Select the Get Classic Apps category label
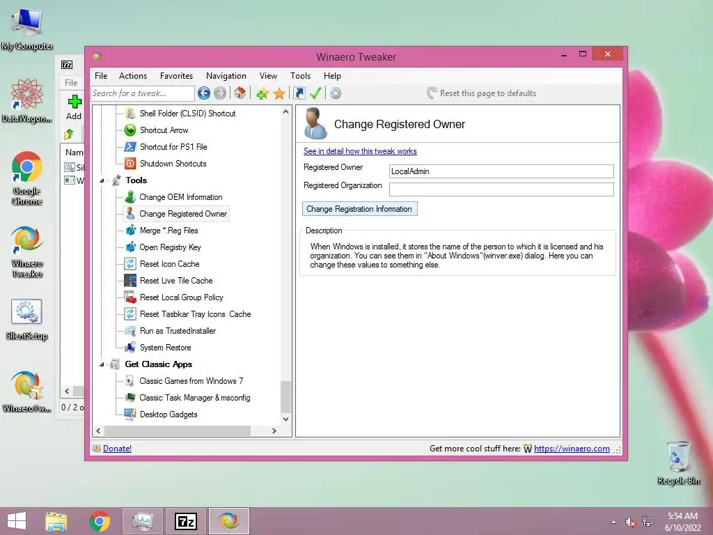 coord(158,364)
